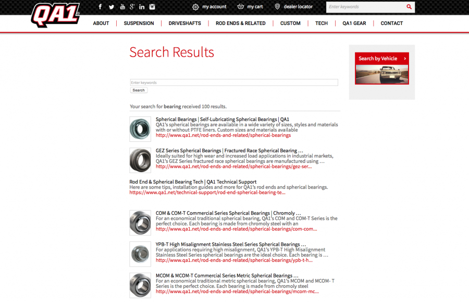Click description line 'perfect choice. Each bearing is made from chromoly steel with an'
This screenshot has height=302, width=469.
(227, 224)
